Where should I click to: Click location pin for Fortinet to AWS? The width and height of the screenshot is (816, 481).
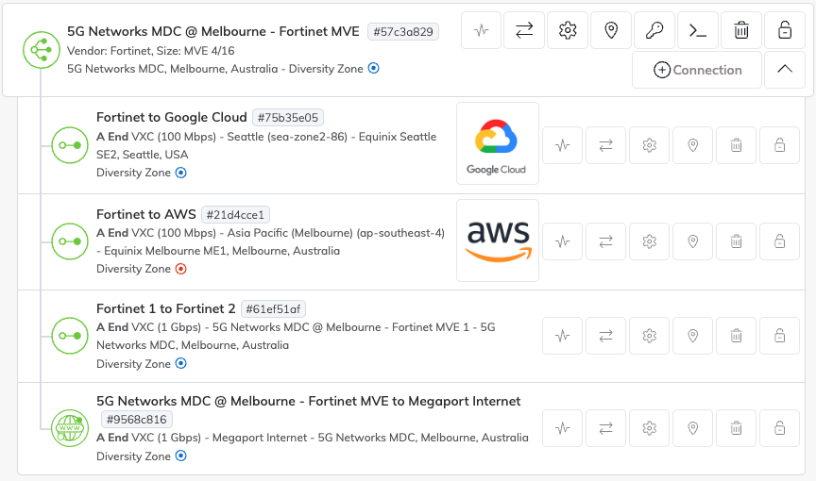point(693,241)
